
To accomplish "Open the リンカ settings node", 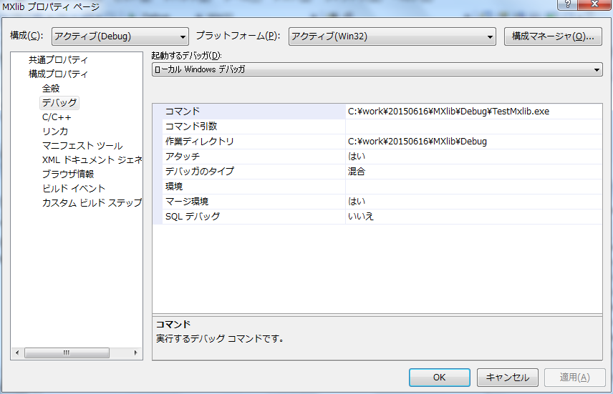I will pos(55,132).
